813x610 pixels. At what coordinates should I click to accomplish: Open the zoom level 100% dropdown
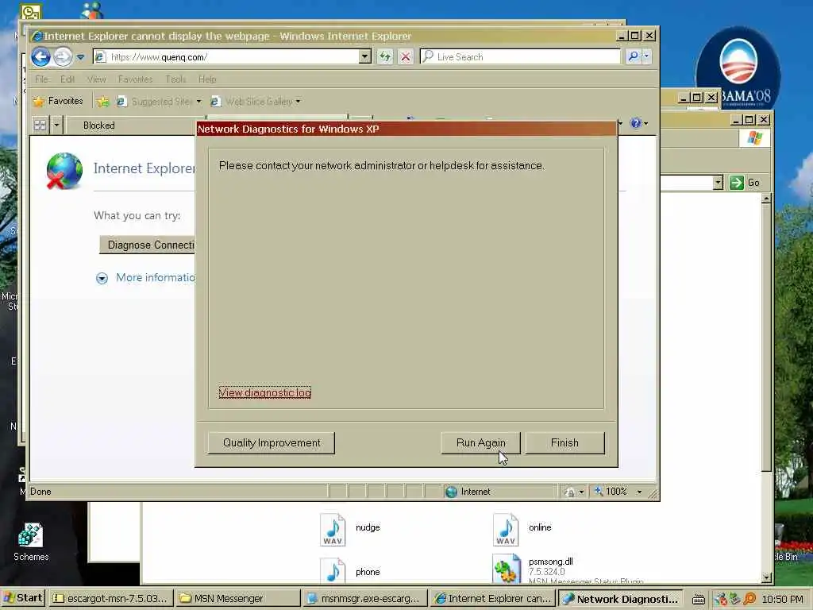pos(639,492)
